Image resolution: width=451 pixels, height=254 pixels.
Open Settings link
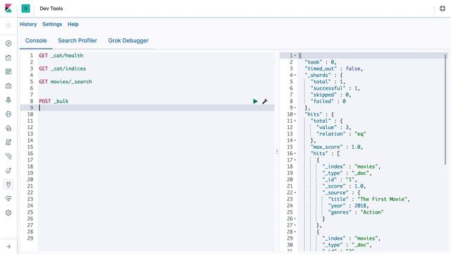(x=52, y=24)
